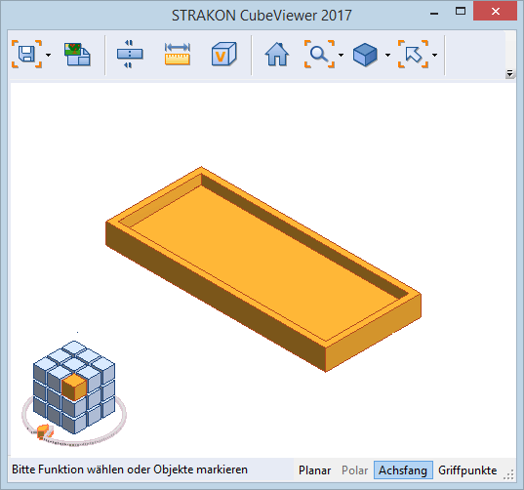Click the cube with V icon
The height and width of the screenshot is (490, 524).
click(223, 54)
